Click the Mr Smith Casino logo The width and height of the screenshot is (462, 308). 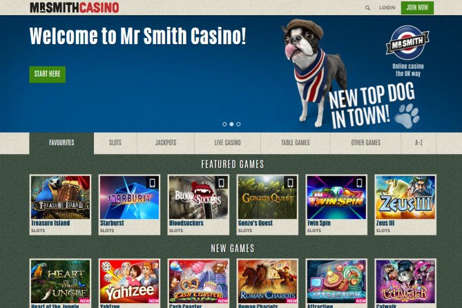tap(75, 8)
